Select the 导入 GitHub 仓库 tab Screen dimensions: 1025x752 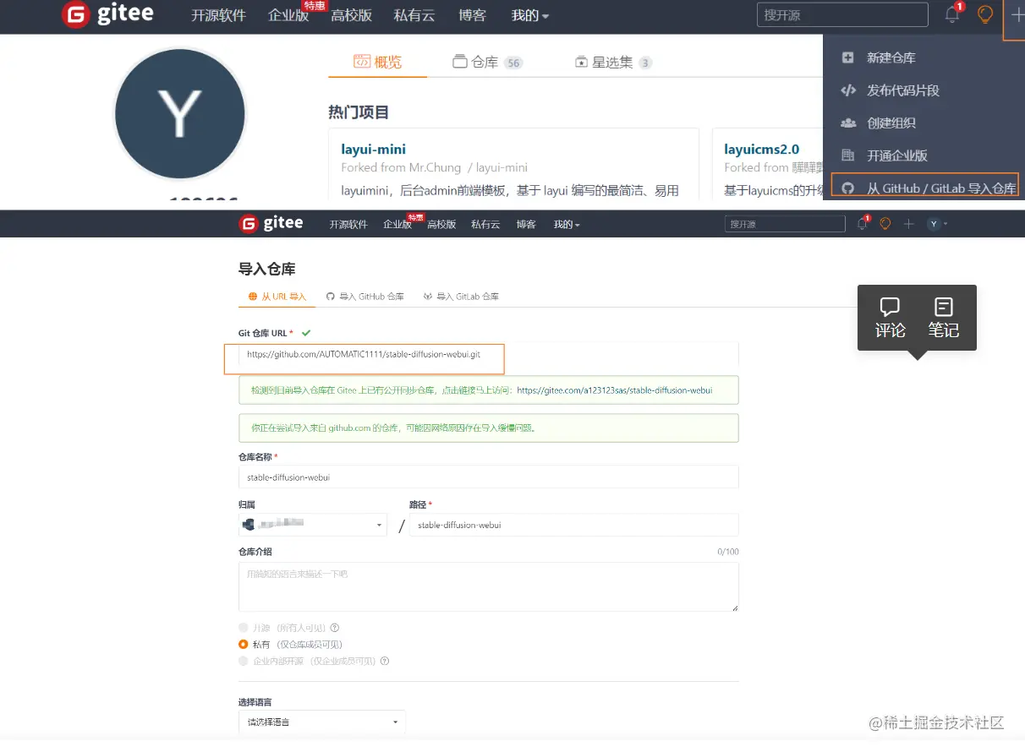(365, 297)
